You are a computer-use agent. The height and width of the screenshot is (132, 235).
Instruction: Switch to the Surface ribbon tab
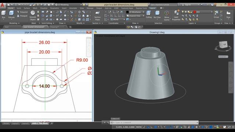coord(27,8)
